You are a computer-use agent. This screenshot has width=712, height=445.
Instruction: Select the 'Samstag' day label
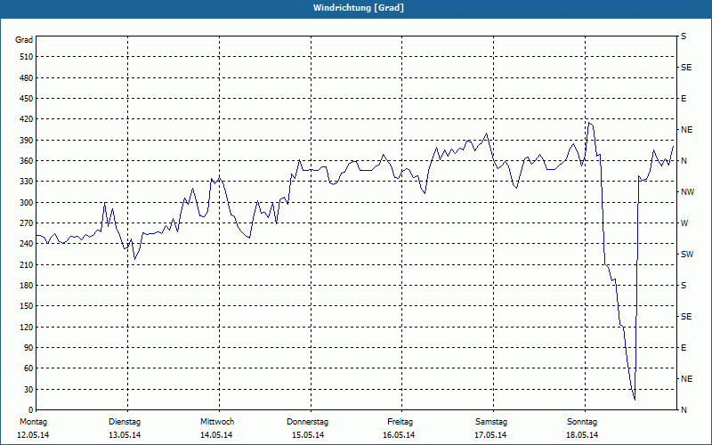491,421
